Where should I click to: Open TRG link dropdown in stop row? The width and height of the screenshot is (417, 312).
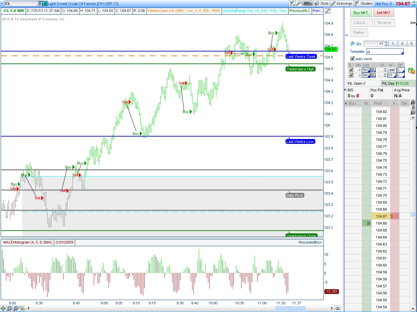[x=366, y=75]
